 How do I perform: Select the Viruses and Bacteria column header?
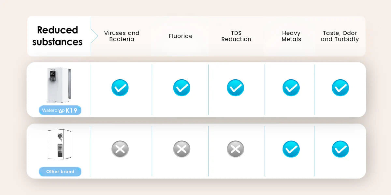(x=122, y=36)
